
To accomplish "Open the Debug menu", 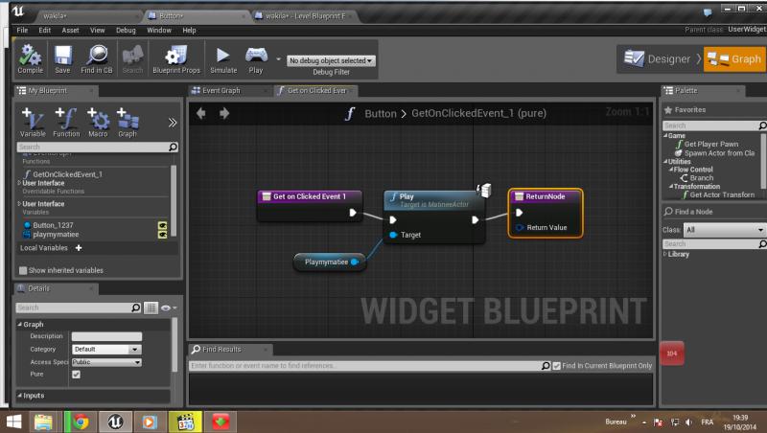I will coord(126,31).
